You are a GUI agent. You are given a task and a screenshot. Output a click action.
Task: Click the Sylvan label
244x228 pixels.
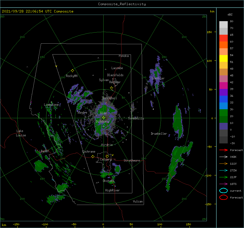(x=104, y=80)
